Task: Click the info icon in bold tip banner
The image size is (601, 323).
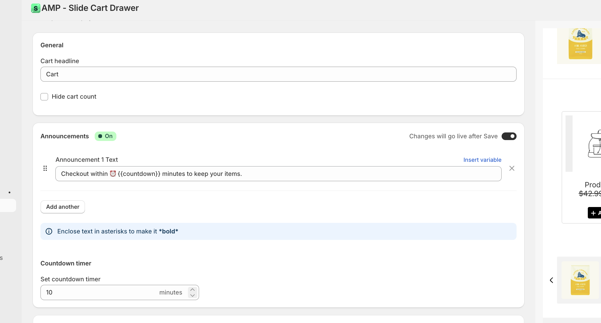Action: (x=49, y=231)
